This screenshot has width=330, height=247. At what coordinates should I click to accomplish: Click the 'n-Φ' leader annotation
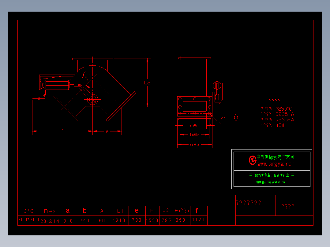pos(229,118)
